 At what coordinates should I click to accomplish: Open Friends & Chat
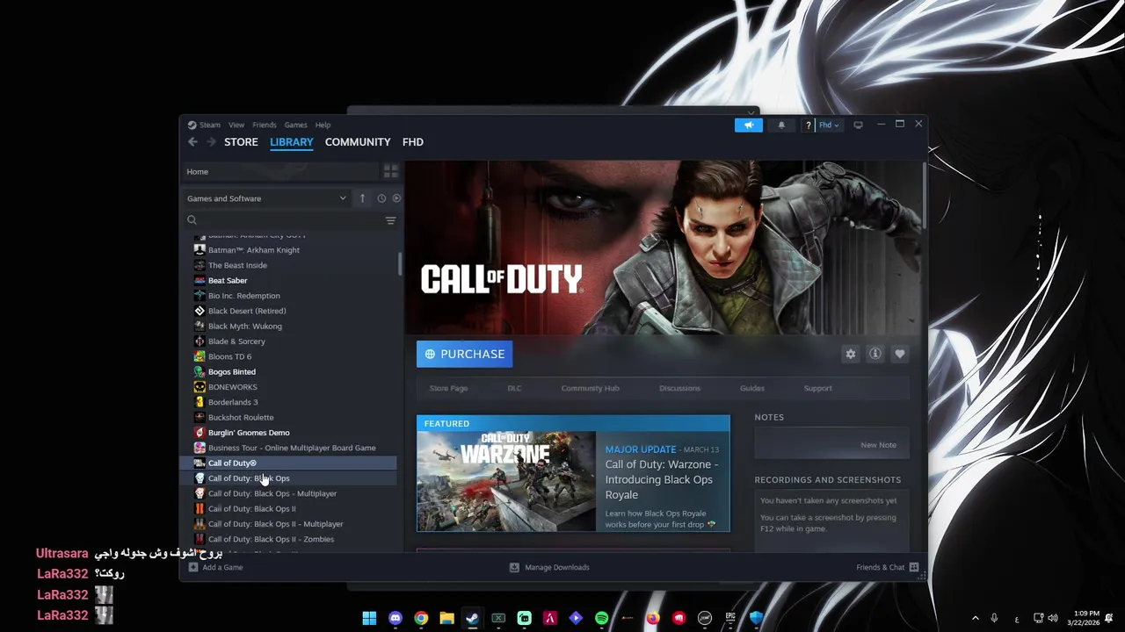(887, 567)
